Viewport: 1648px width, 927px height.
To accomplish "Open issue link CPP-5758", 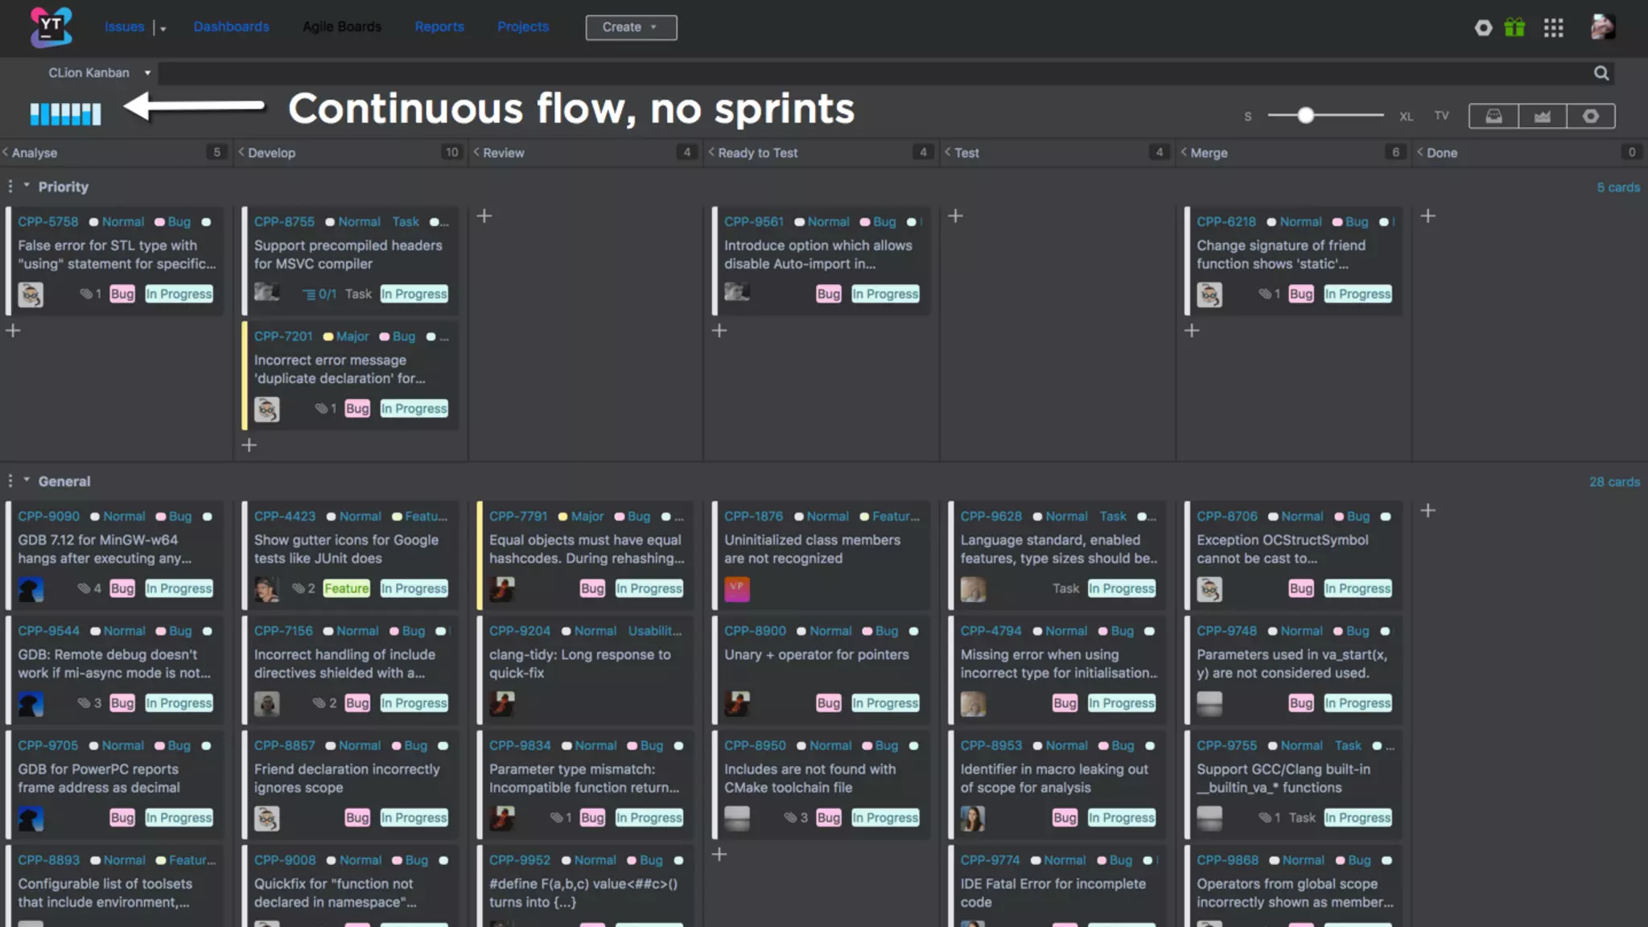I will point(47,221).
